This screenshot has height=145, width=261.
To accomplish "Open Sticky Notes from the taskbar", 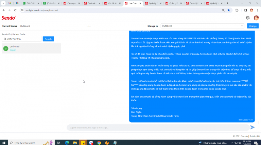I will pyautogui.click(x=83, y=143).
